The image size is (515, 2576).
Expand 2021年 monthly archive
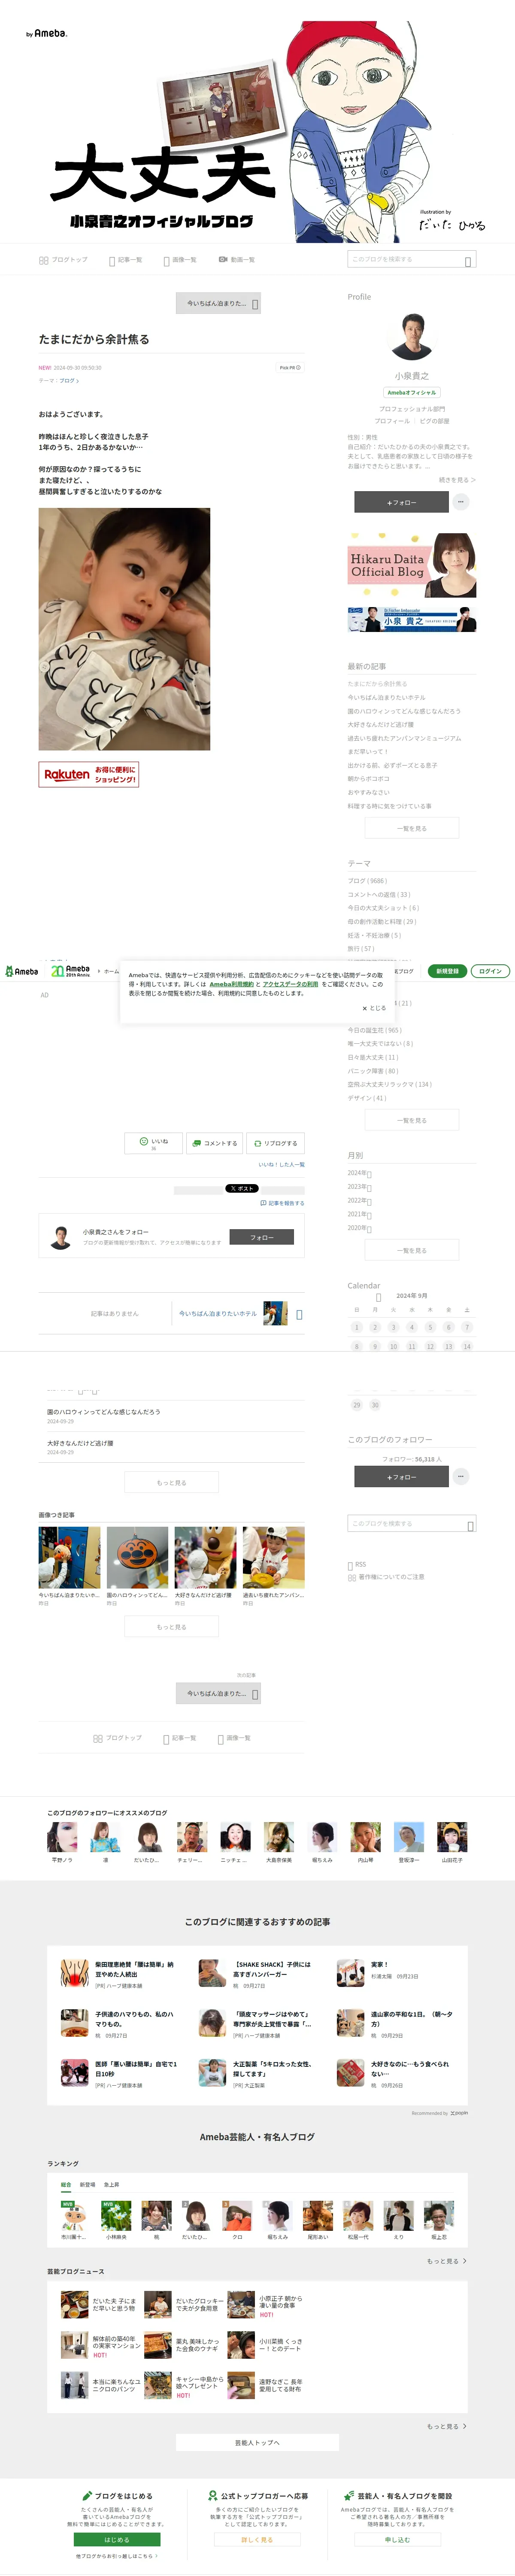pos(360,1214)
